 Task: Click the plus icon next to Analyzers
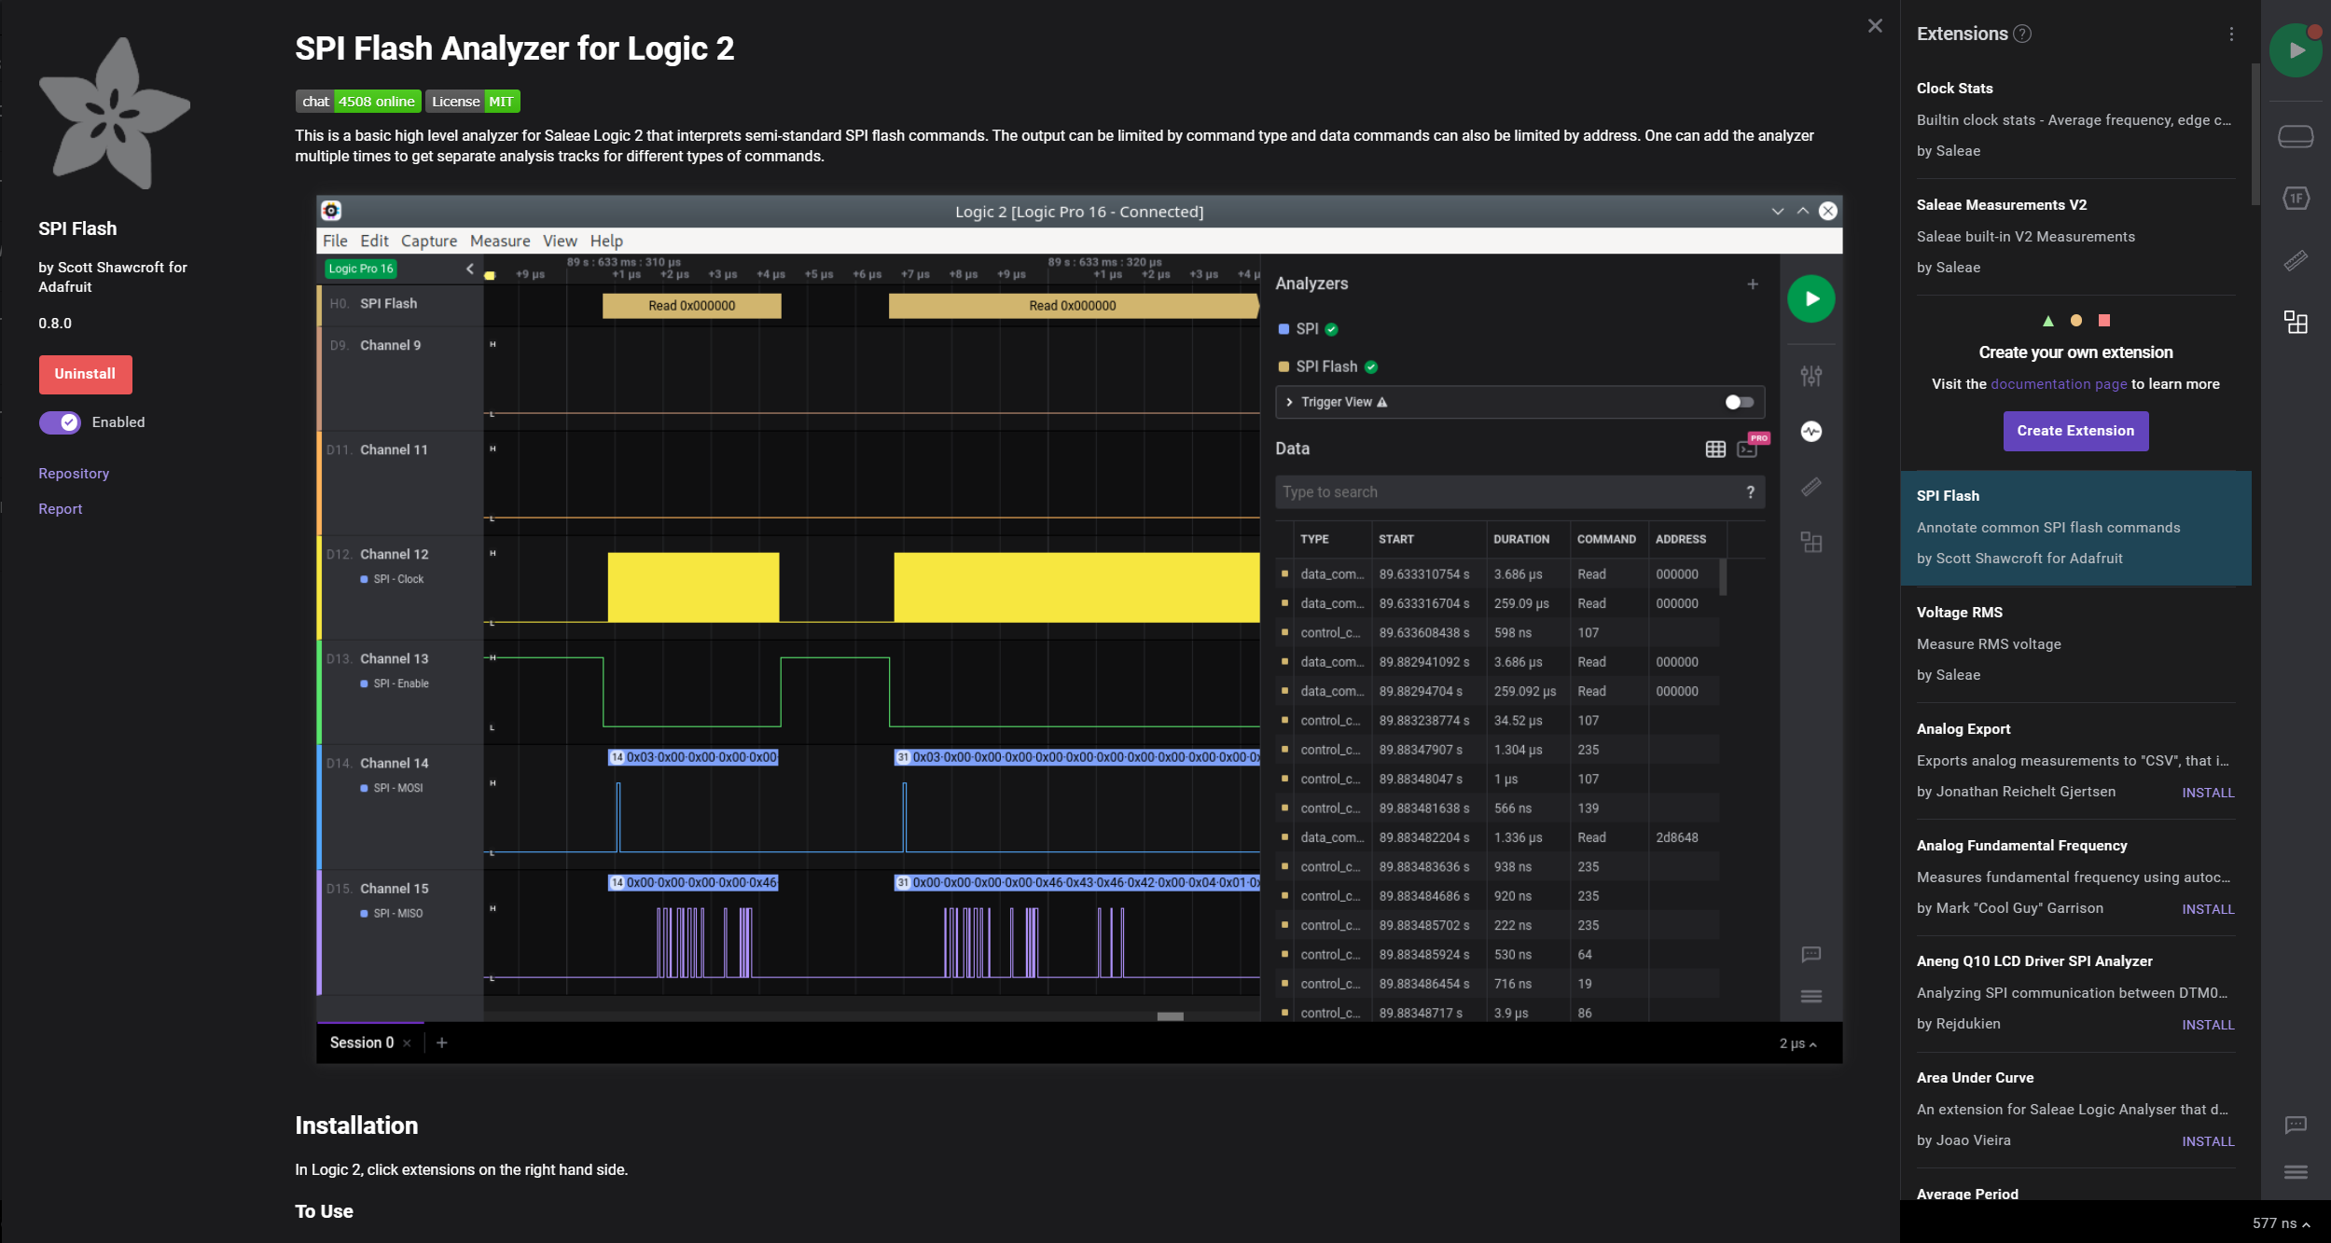[x=1753, y=283]
